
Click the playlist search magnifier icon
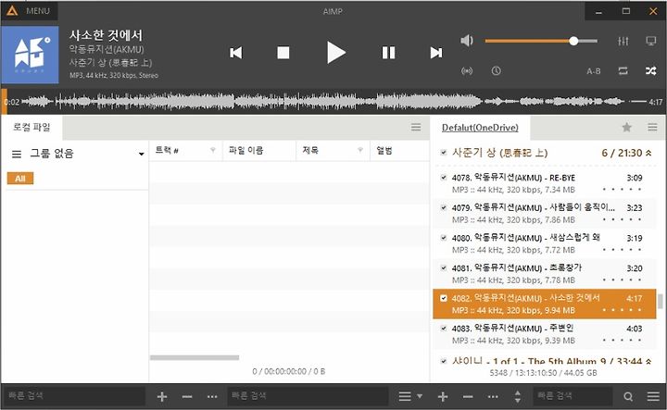[x=628, y=397]
